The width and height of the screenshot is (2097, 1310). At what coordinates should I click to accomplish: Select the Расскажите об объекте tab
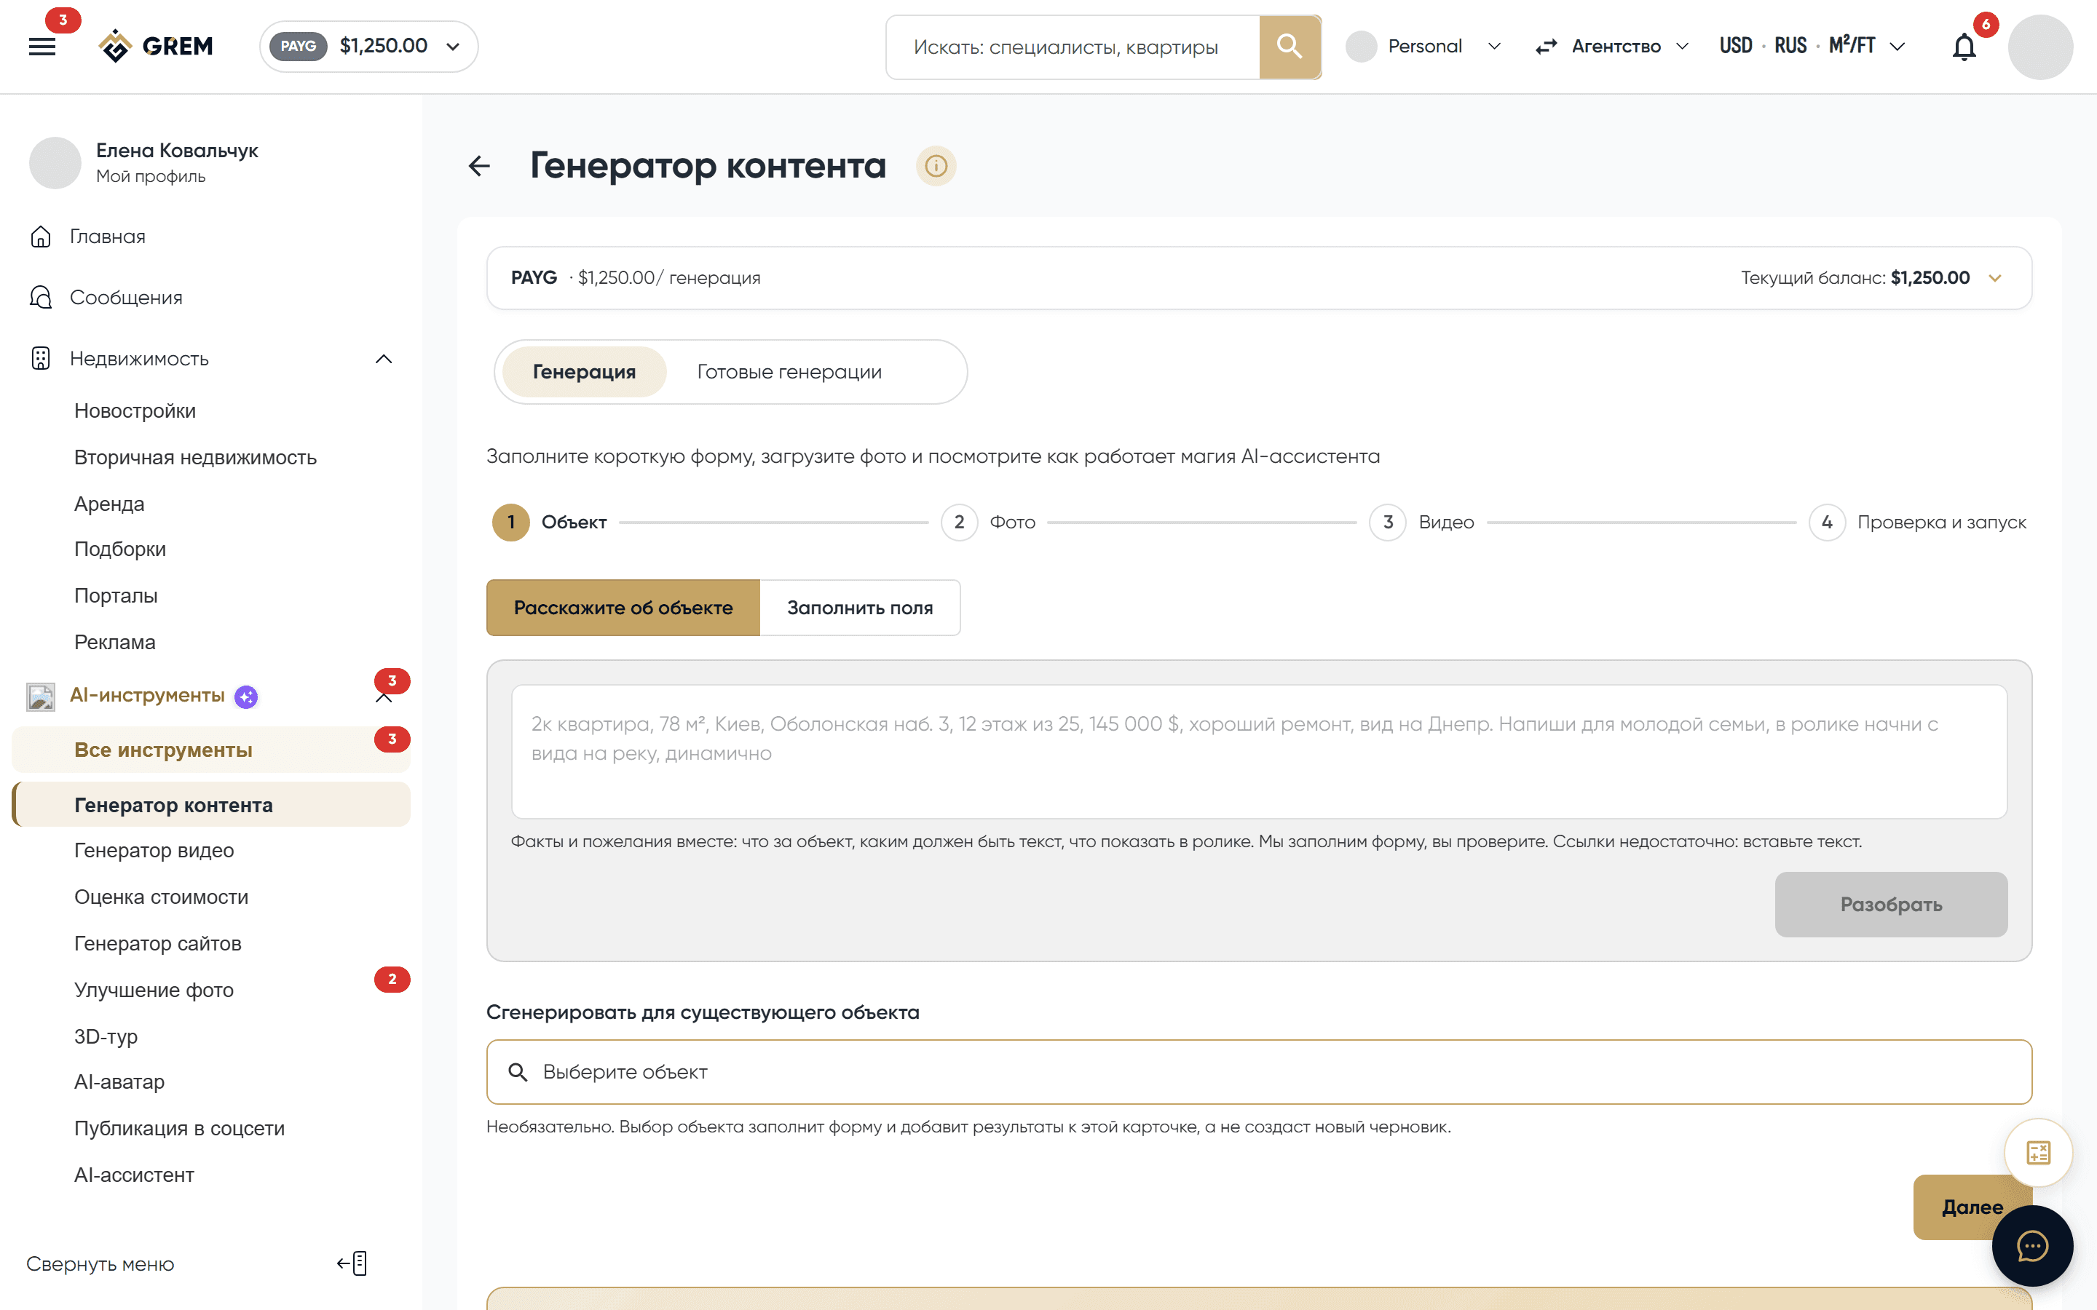(623, 608)
